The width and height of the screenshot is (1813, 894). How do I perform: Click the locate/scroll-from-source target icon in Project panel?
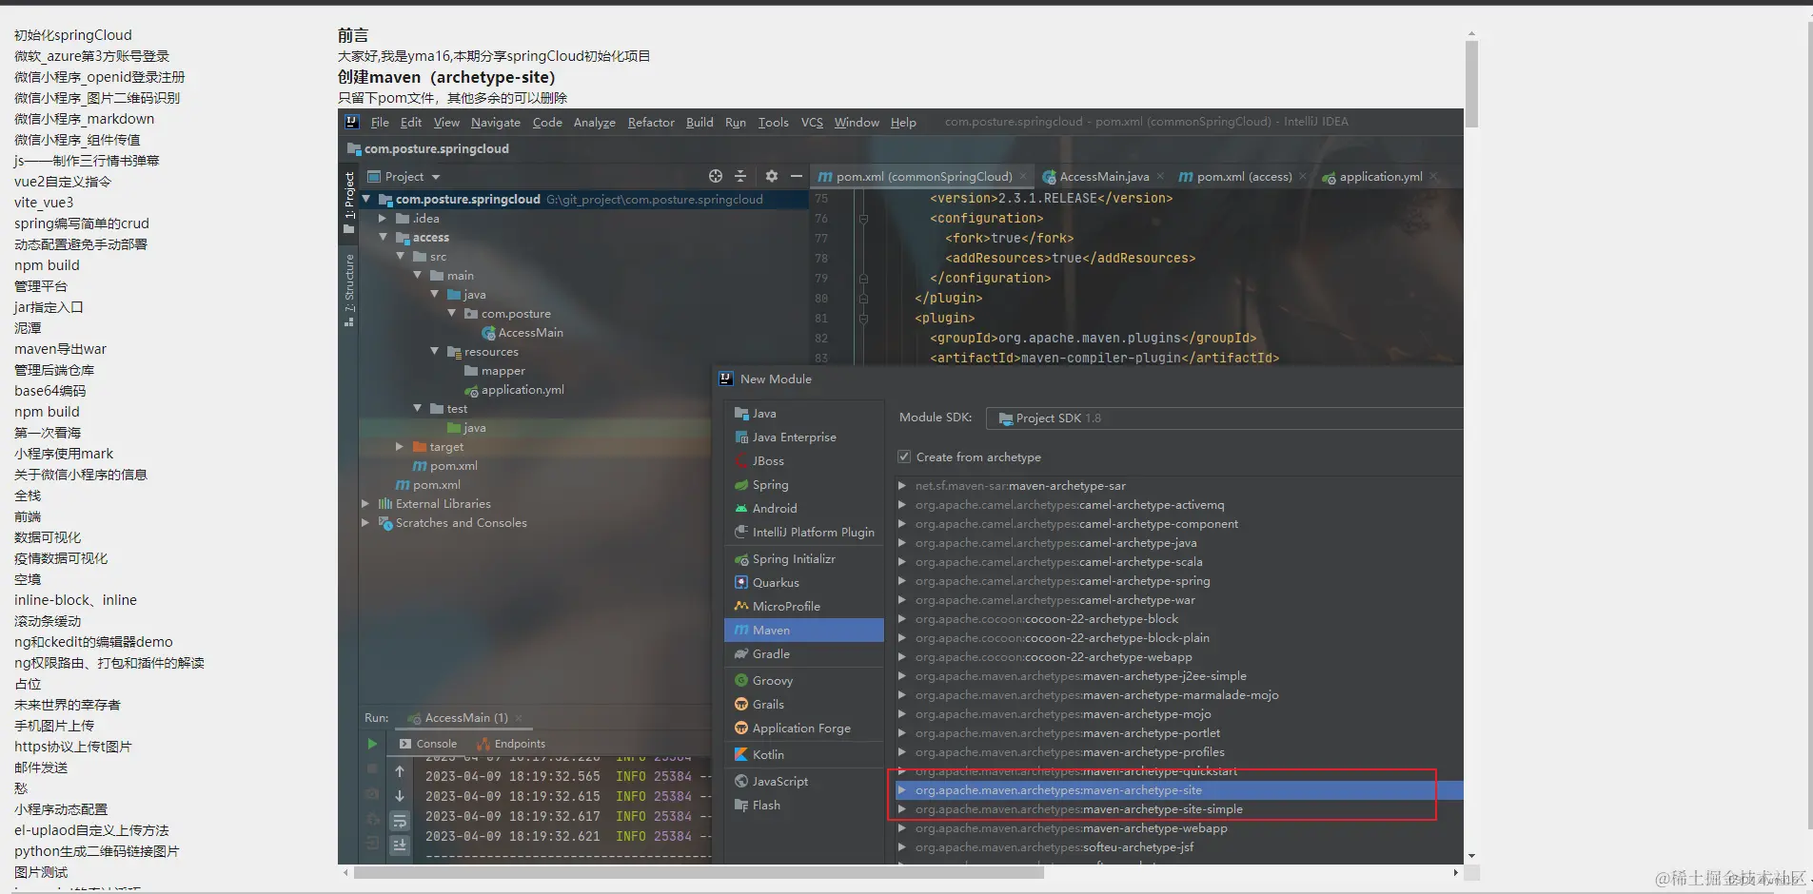(716, 176)
